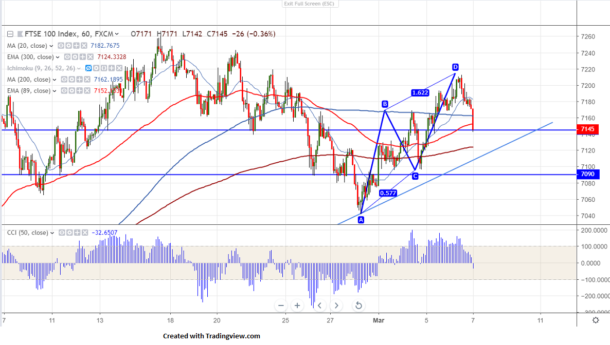Remove the CCI (50, close) indicator
The width and height of the screenshot is (610, 345).
point(85,233)
